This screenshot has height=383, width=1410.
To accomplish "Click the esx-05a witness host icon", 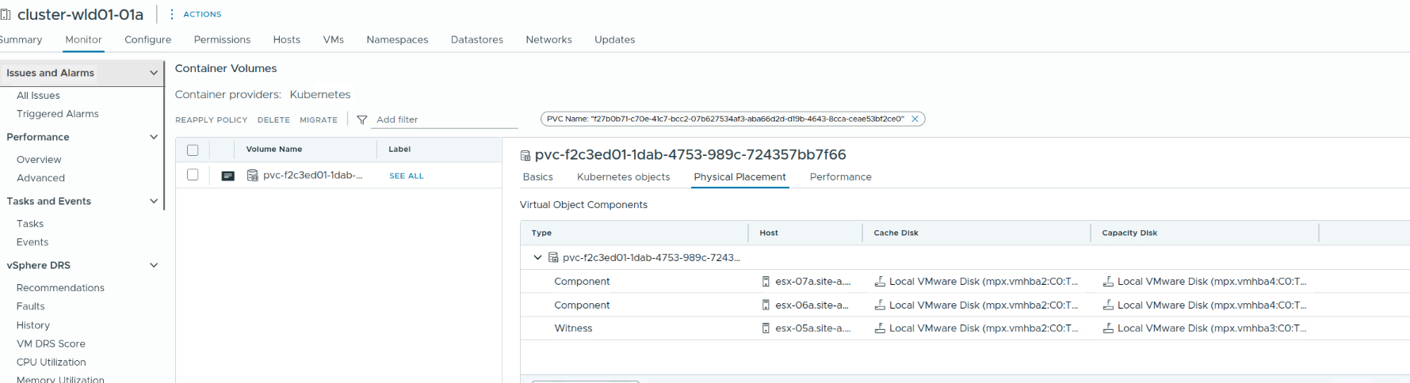I will point(766,328).
